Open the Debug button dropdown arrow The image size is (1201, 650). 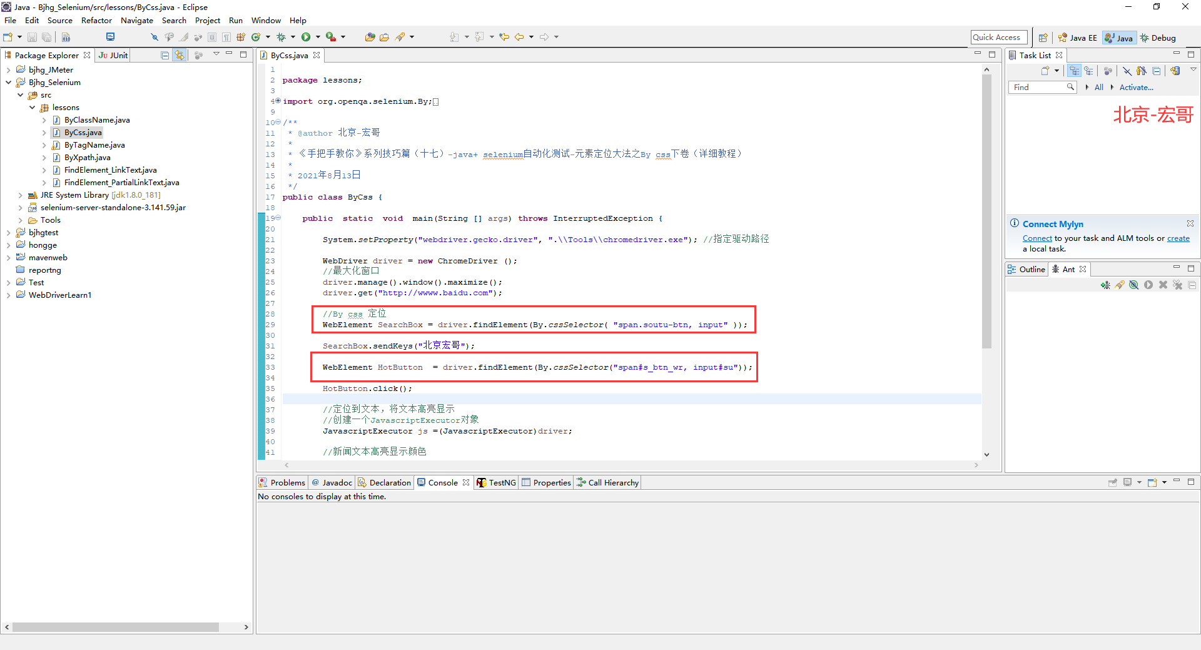(293, 38)
